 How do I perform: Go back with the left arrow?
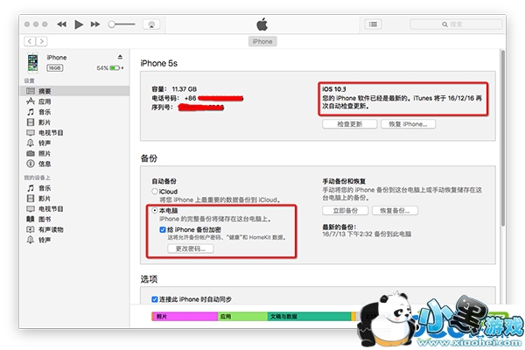pyautogui.click(x=30, y=41)
